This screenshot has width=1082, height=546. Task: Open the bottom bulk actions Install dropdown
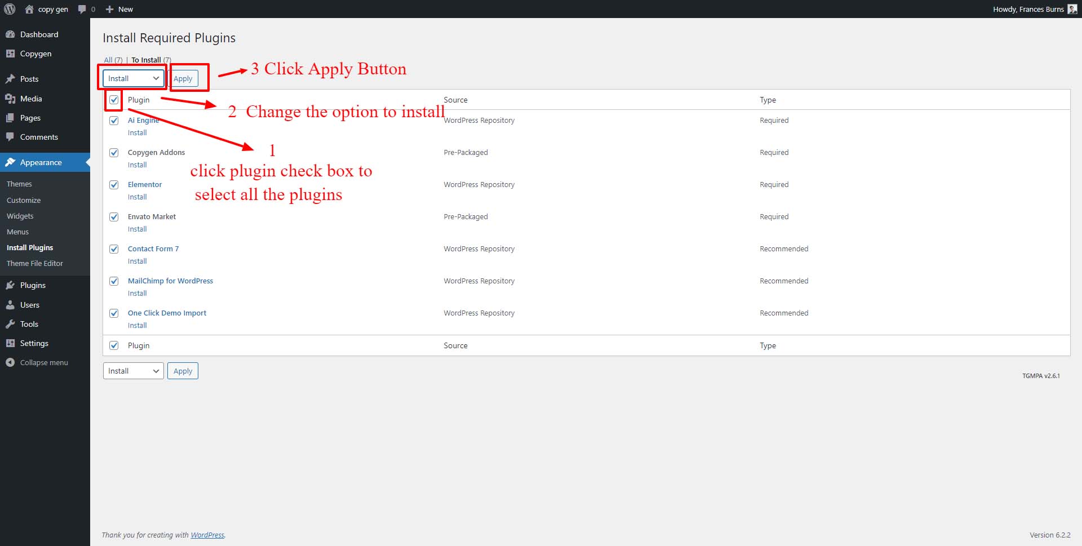click(x=134, y=371)
